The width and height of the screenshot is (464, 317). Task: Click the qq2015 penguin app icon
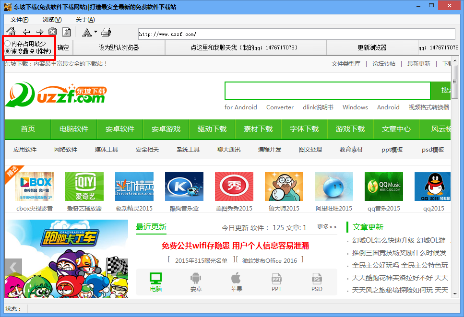(x=432, y=187)
